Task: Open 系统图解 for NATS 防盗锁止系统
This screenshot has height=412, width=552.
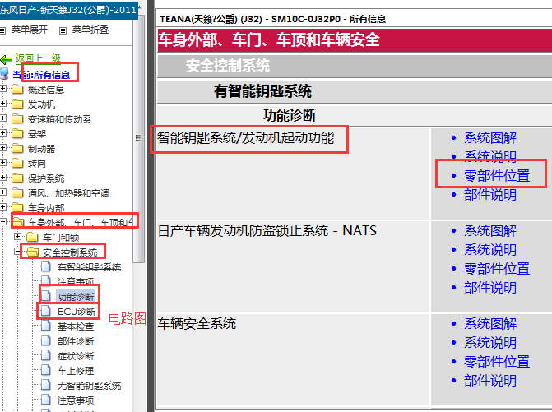Action: [x=490, y=231]
